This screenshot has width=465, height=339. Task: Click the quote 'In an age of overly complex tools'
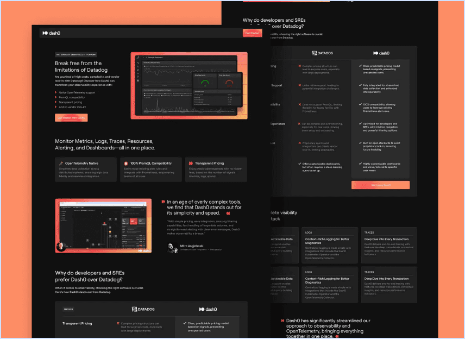204,208
